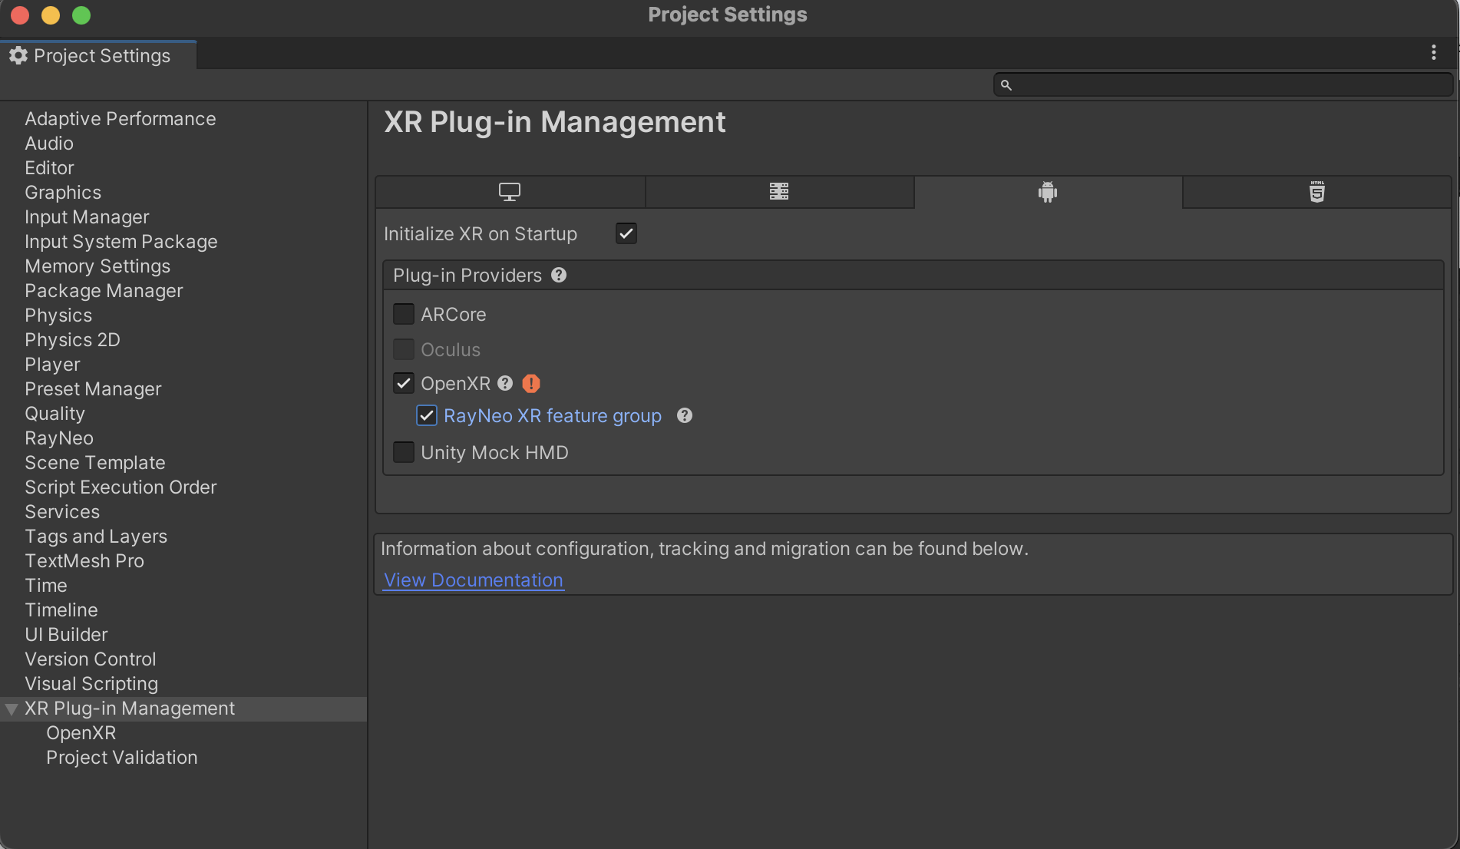Open View Documentation link
Image resolution: width=1460 pixels, height=849 pixels.
[x=474, y=580]
